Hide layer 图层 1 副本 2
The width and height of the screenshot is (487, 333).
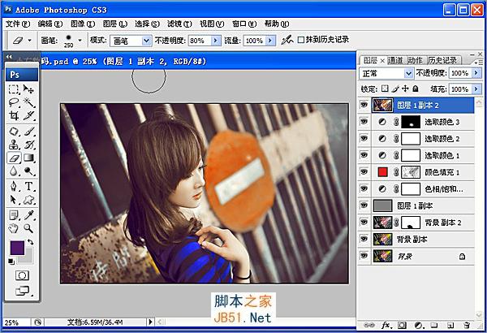pyautogui.click(x=364, y=105)
